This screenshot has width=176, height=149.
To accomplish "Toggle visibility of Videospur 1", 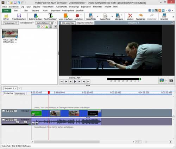I will tap(4, 111).
